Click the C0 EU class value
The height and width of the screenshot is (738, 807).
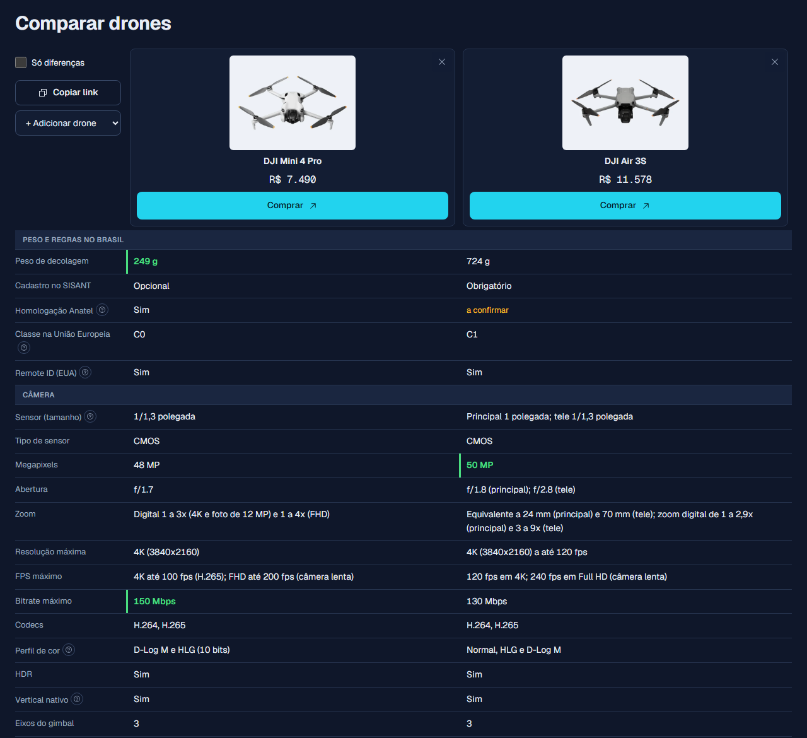coord(139,334)
